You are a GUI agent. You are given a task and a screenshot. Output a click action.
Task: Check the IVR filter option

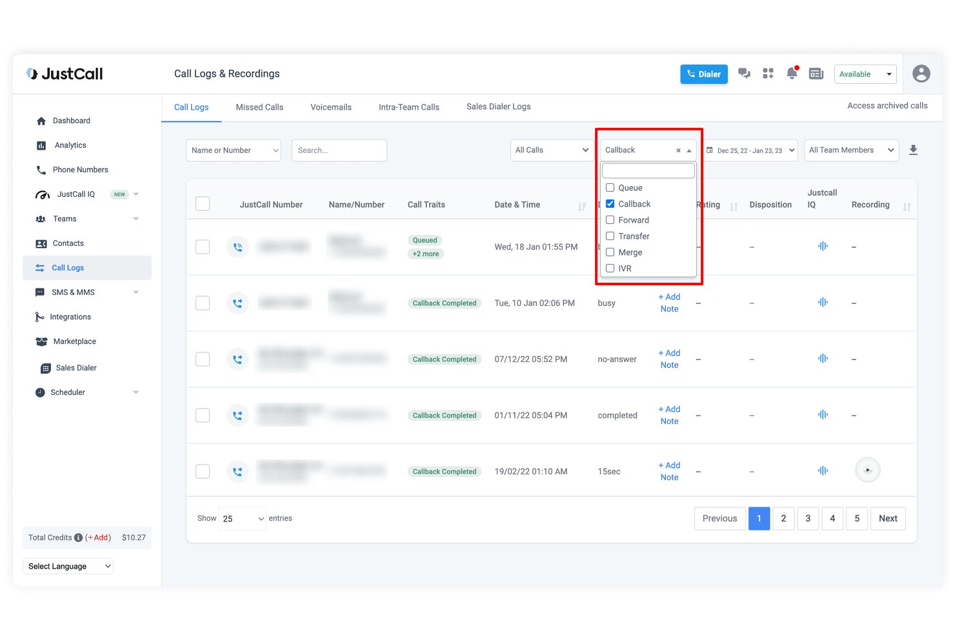pyautogui.click(x=610, y=268)
